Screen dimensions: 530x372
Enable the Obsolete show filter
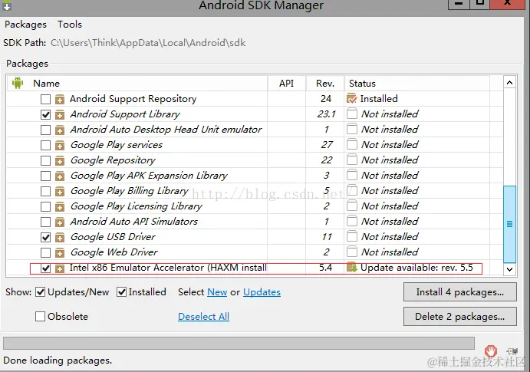[x=40, y=317]
